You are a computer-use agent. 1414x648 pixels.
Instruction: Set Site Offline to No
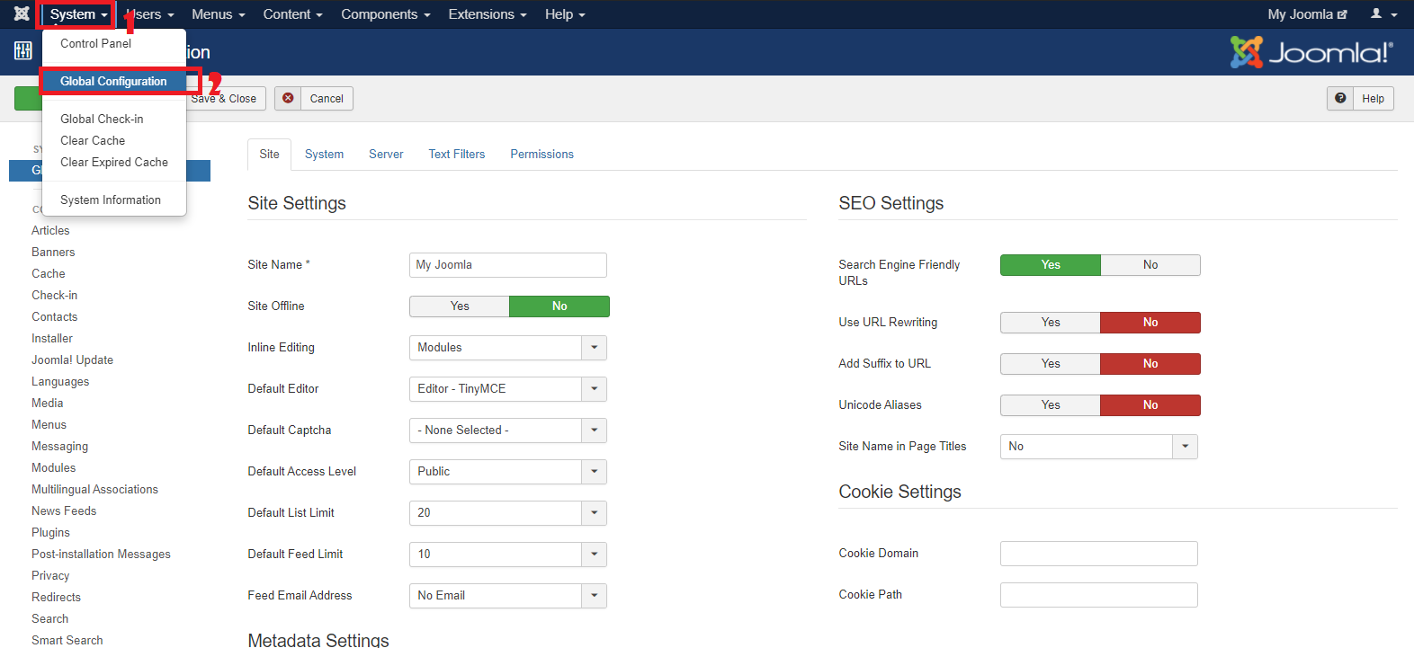559,306
